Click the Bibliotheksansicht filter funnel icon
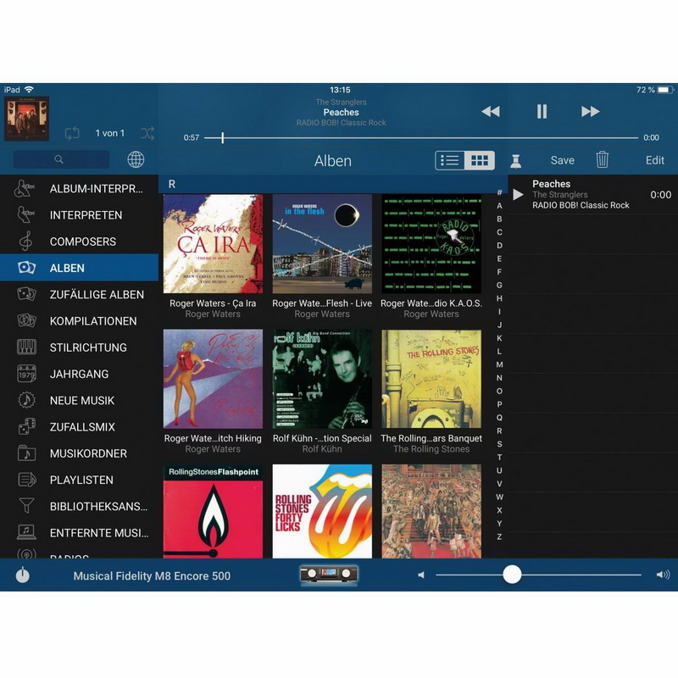 pyautogui.click(x=26, y=505)
